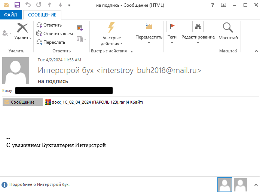Open Help with the question mark icon

pos(212,5)
